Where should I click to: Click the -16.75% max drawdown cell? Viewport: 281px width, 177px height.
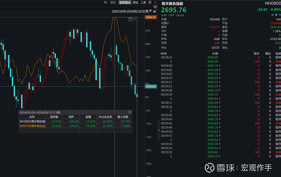pyautogui.click(x=125, y=121)
